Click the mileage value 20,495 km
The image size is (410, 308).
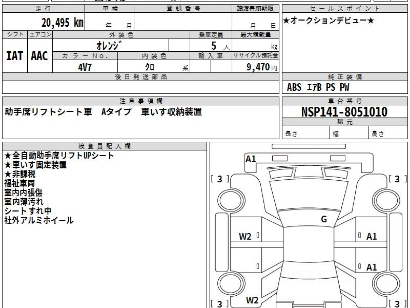coord(63,23)
